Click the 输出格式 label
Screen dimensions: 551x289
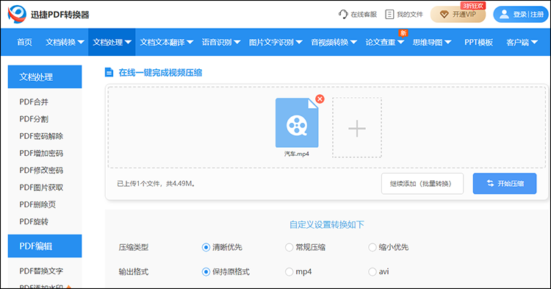(x=134, y=272)
